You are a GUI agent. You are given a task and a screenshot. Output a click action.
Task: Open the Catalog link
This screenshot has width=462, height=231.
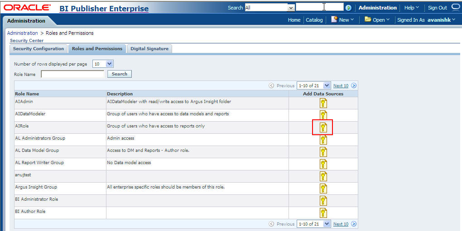(314, 20)
